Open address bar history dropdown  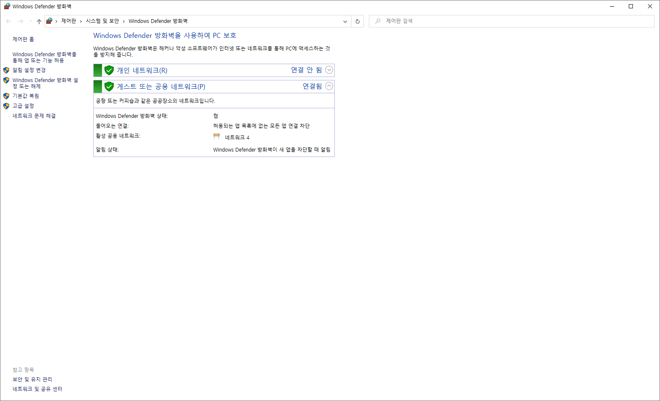pos(345,21)
